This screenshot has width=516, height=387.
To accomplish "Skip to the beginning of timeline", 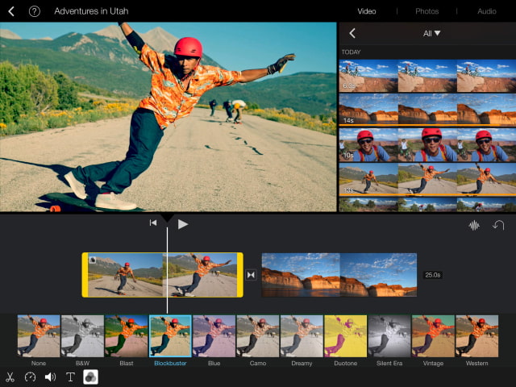I will pyautogui.click(x=152, y=224).
